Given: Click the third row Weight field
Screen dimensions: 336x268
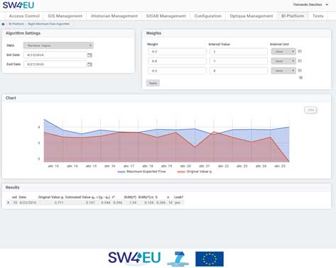Looking at the screenshot, I should [177, 70].
